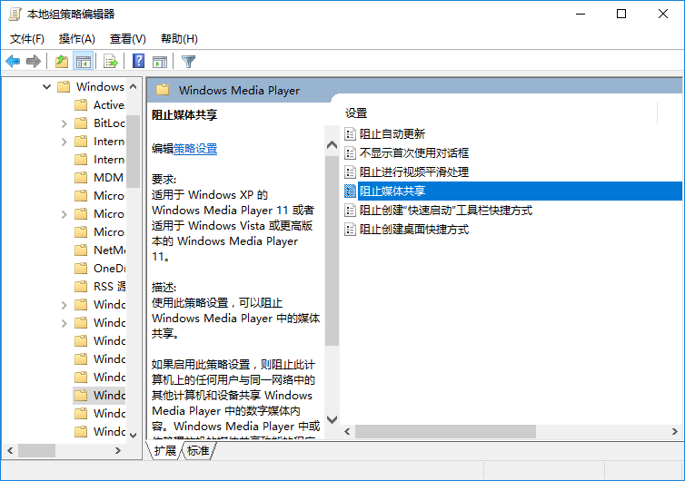Click the Export list toolbar icon

(111, 62)
